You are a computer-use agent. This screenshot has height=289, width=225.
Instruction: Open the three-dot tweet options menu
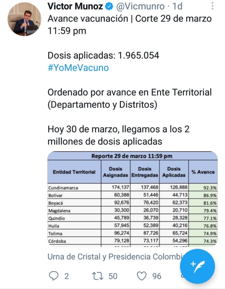(x=213, y=6)
